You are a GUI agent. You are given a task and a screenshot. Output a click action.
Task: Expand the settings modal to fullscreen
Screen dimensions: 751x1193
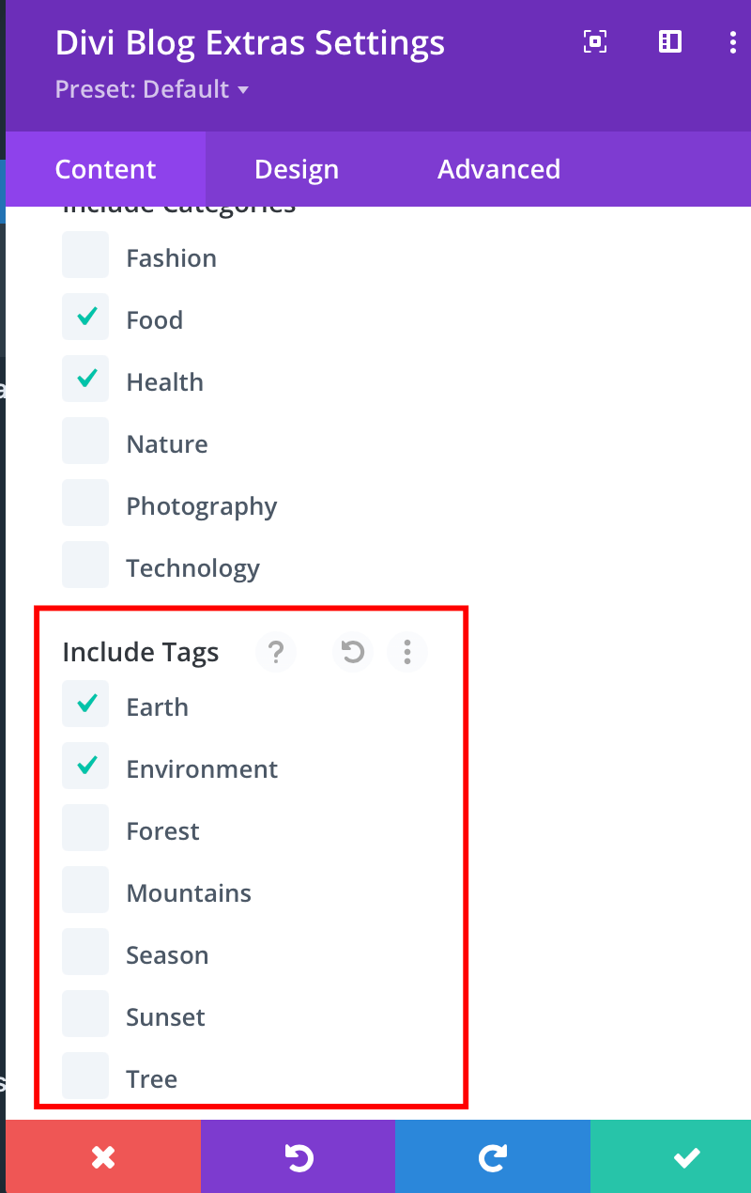pos(595,41)
